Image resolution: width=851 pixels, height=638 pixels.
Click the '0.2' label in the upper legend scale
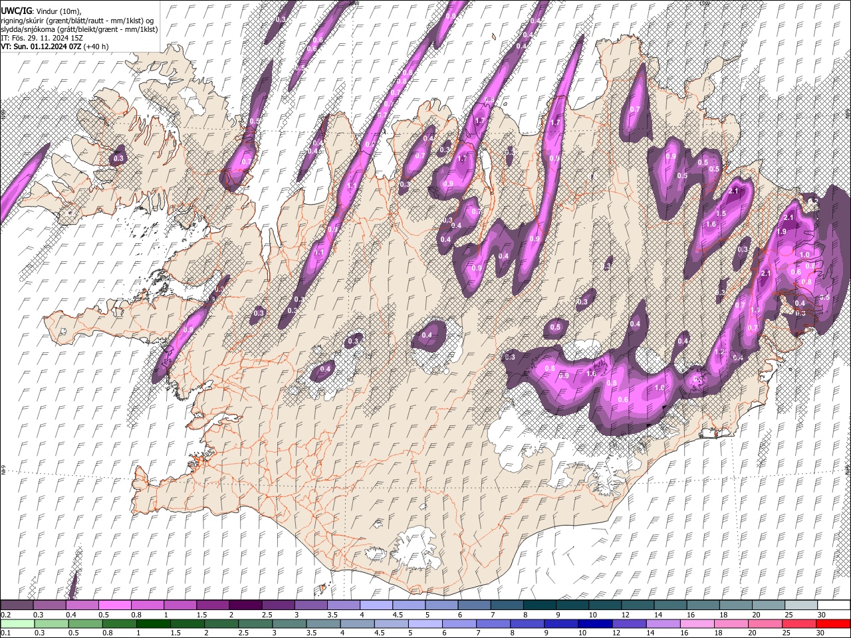point(5,615)
